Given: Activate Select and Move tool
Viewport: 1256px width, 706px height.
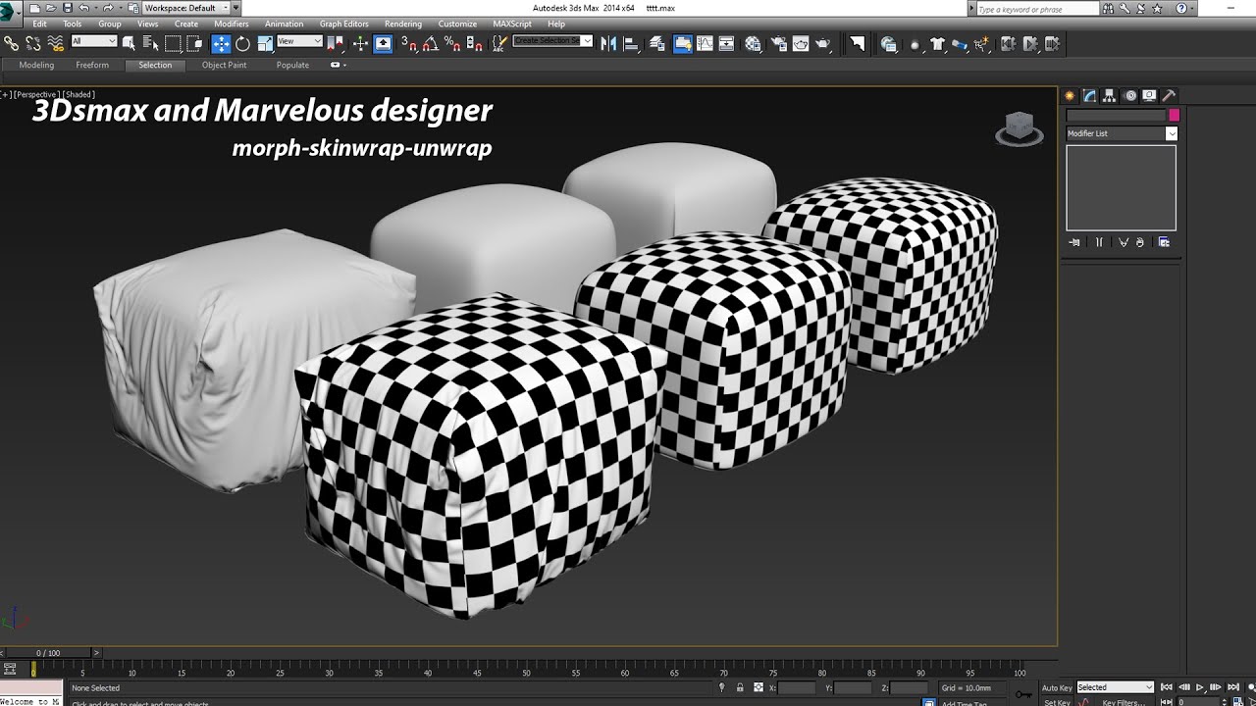Looking at the screenshot, I should [x=221, y=43].
